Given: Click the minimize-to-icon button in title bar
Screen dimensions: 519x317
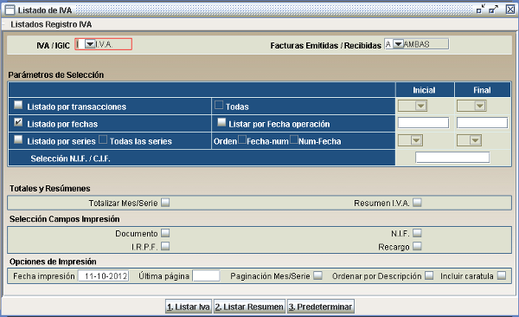Looking at the screenshot, I should pos(481,10).
